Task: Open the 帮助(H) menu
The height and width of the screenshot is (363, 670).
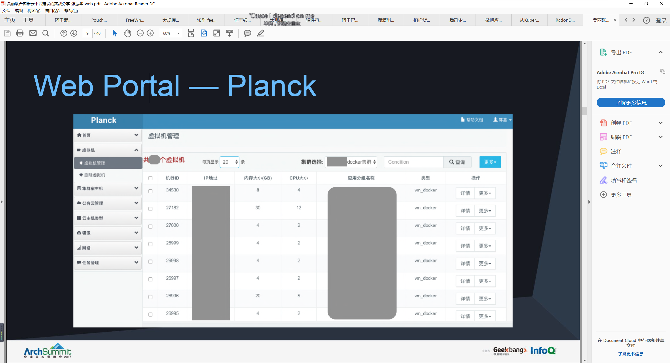Action: [71, 11]
